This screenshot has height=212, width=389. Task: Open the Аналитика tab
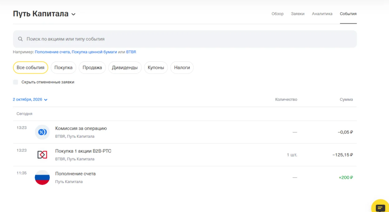click(x=322, y=14)
